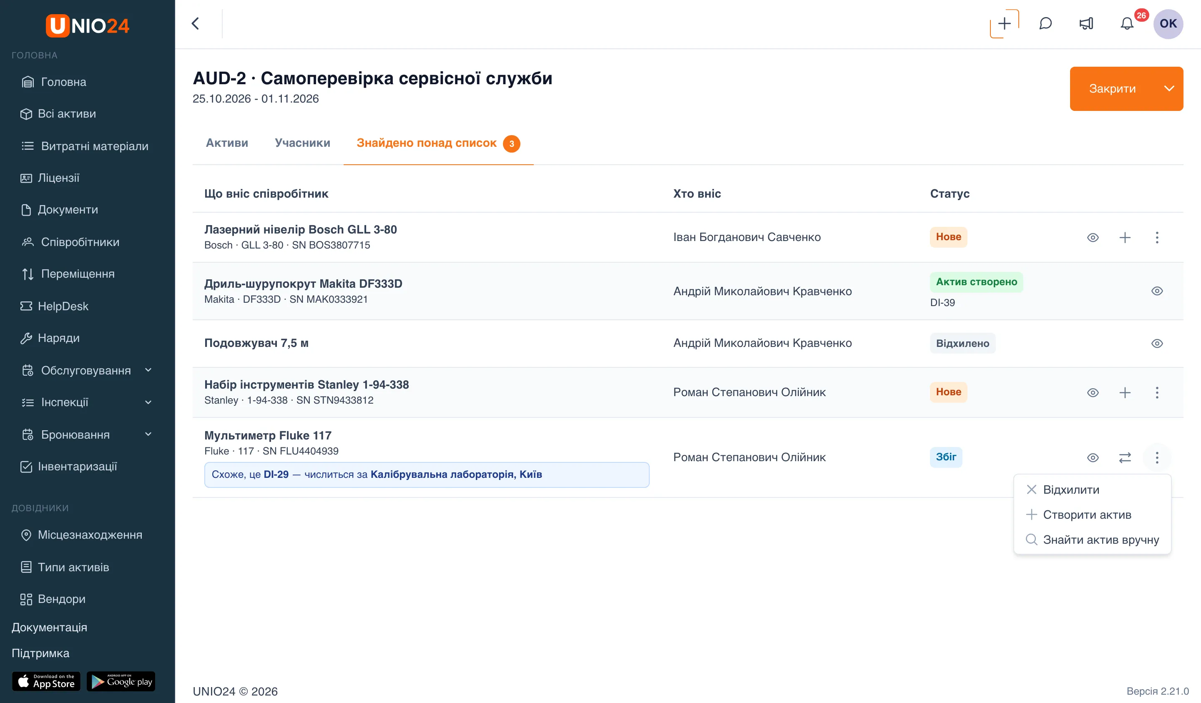Download on the App Store badge
The image size is (1201, 703).
pos(46,681)
